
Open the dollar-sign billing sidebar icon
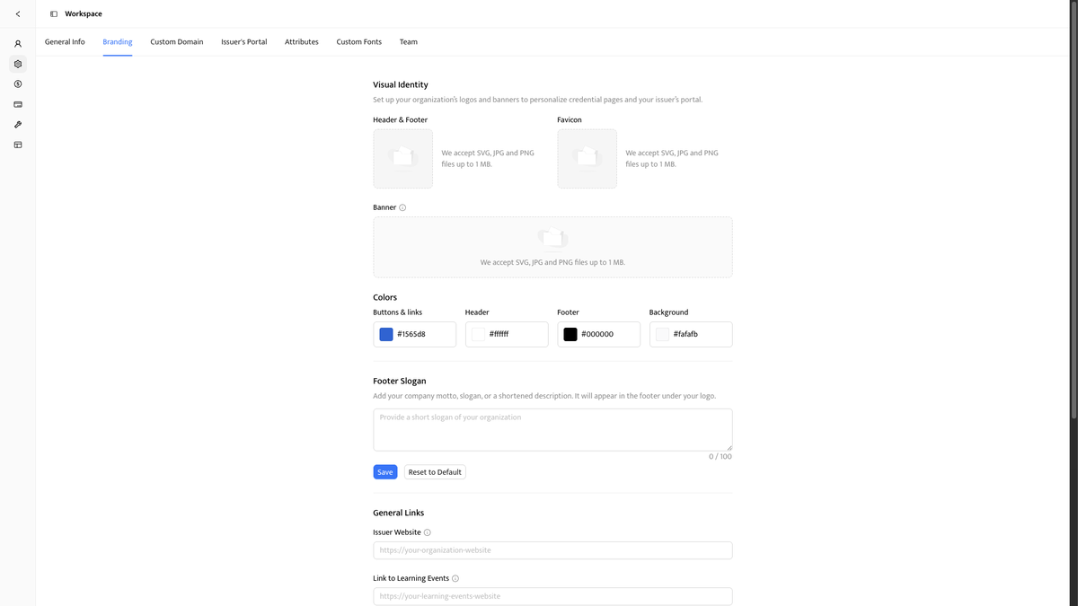click(18, 84)
